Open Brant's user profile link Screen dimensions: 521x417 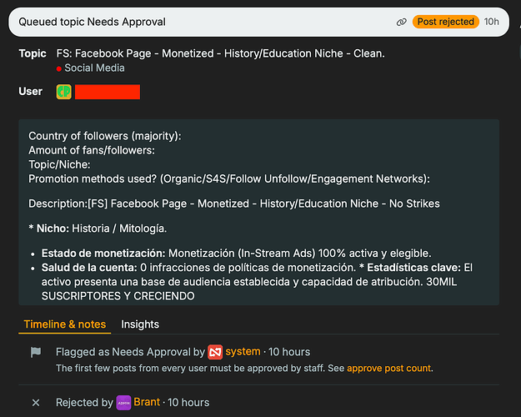click(147, 402)
